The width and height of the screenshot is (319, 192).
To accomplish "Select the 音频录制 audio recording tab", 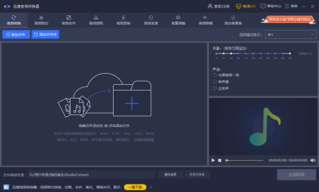I will (x=123, y=20).
